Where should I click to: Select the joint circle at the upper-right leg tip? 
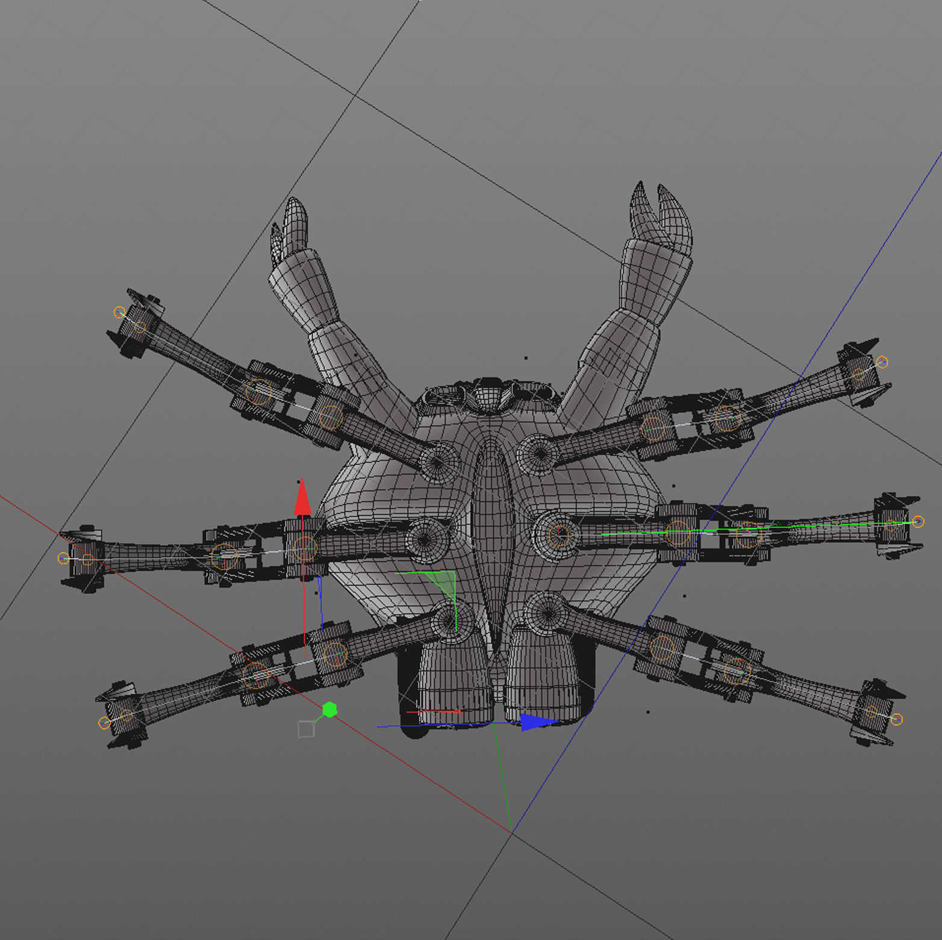(x=882, y=362)
